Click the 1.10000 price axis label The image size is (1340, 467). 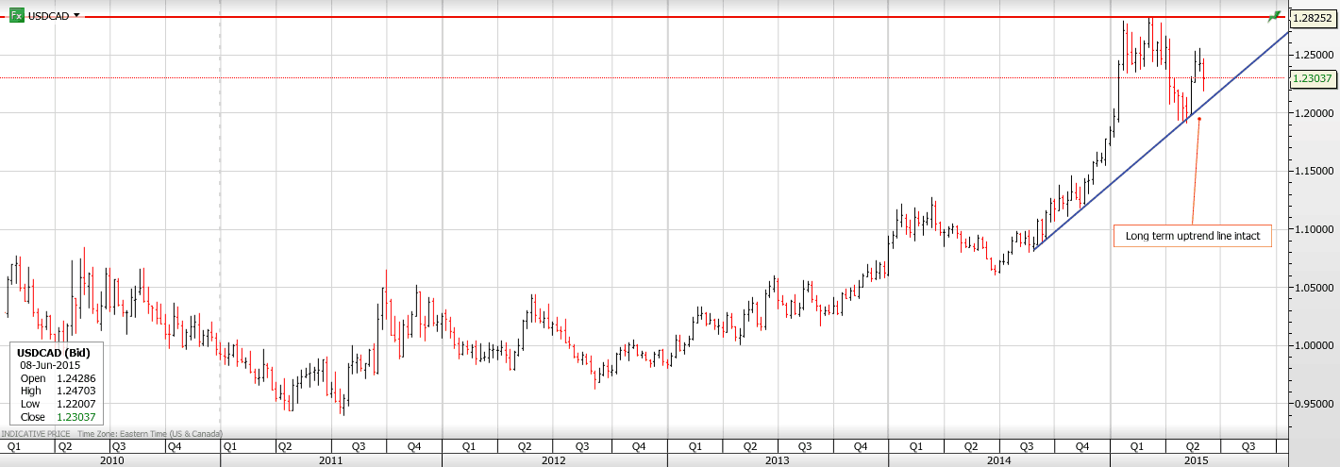(x=1312, y=229)
